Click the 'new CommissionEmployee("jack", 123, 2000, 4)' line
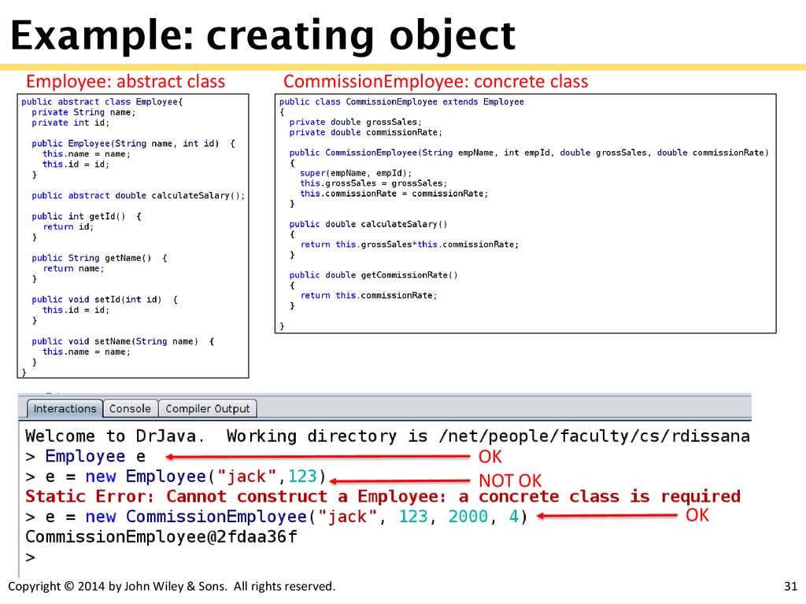The image size is (806, 604). pos(276,517)
